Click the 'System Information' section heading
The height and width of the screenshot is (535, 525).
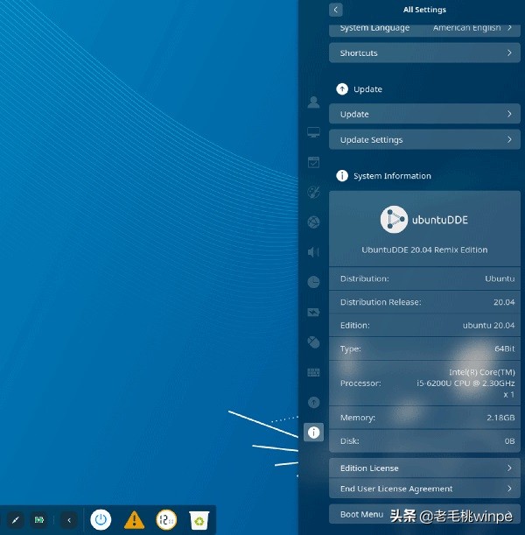point(392,176)
